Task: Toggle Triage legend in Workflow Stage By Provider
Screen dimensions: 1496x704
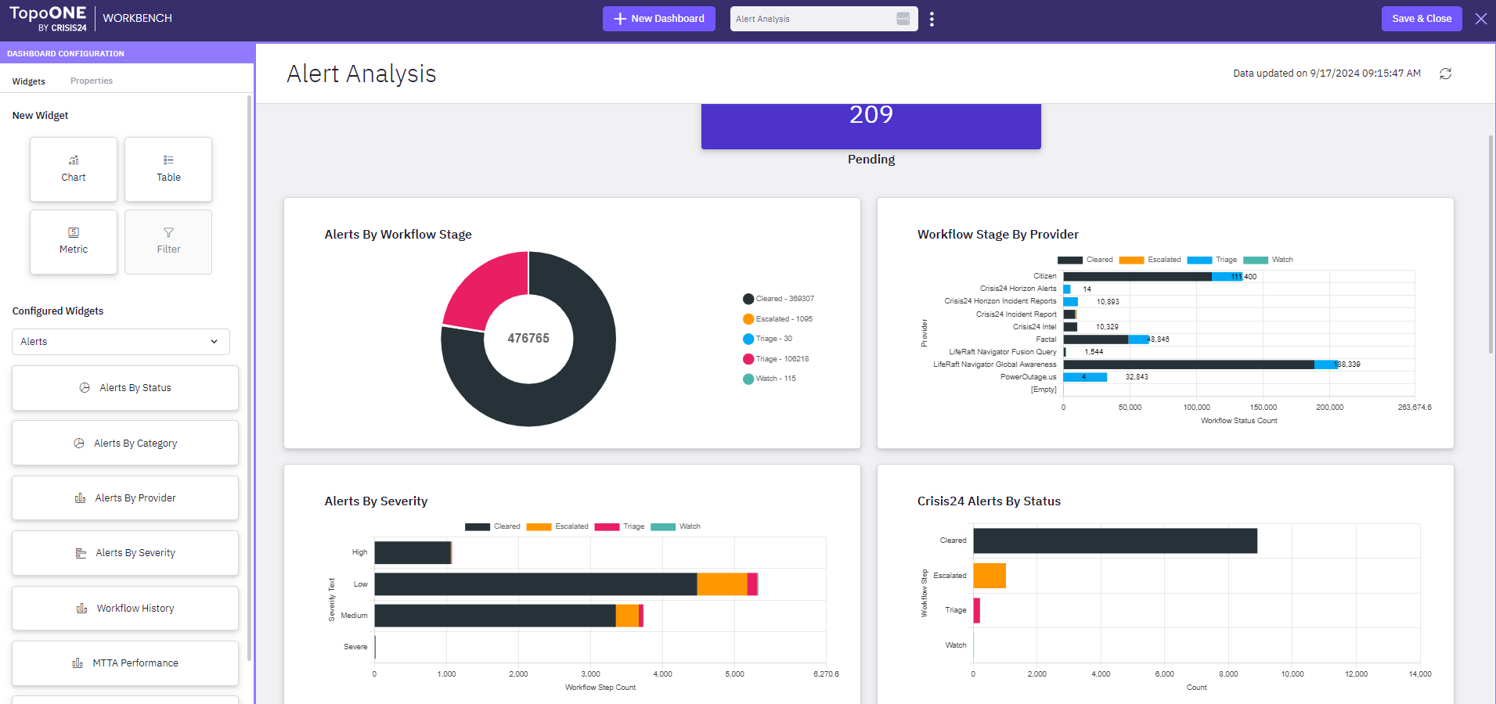Action: 1212,260
